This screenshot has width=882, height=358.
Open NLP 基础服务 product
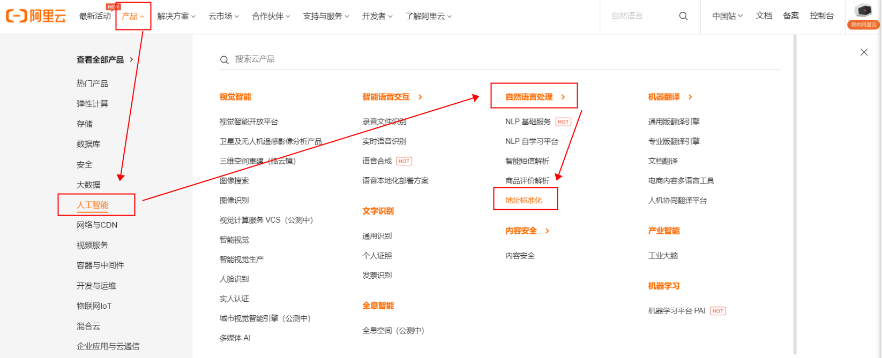pyautogui.click(x=528, y=122)
